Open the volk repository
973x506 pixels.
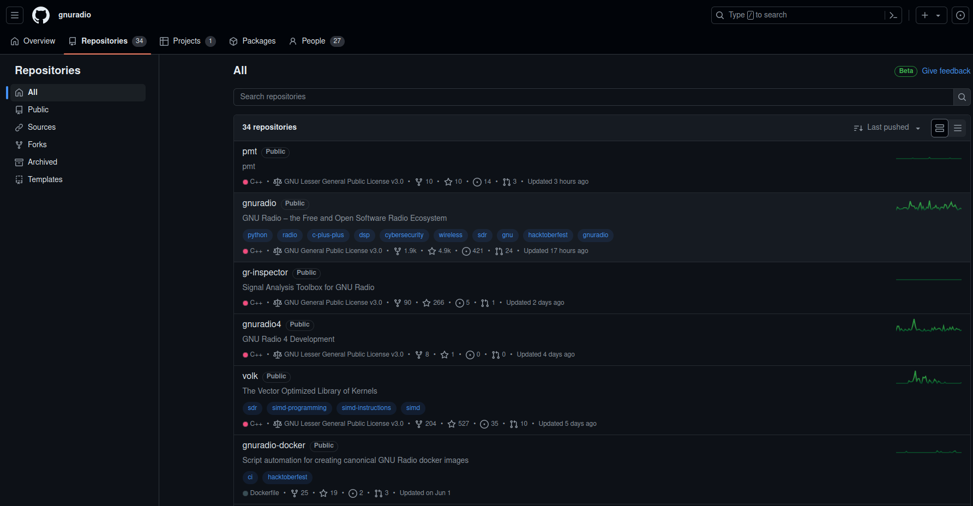pyautogui.click(x=250, y=376)
